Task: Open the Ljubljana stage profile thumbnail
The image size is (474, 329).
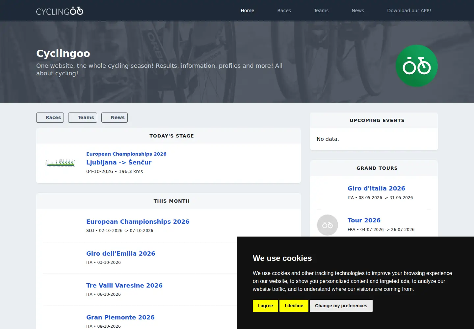Action: [60, 163]
